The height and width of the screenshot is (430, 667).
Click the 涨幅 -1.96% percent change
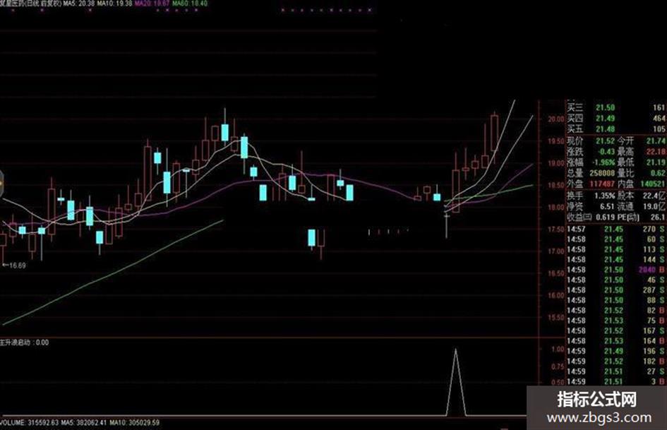coord(591,162)
